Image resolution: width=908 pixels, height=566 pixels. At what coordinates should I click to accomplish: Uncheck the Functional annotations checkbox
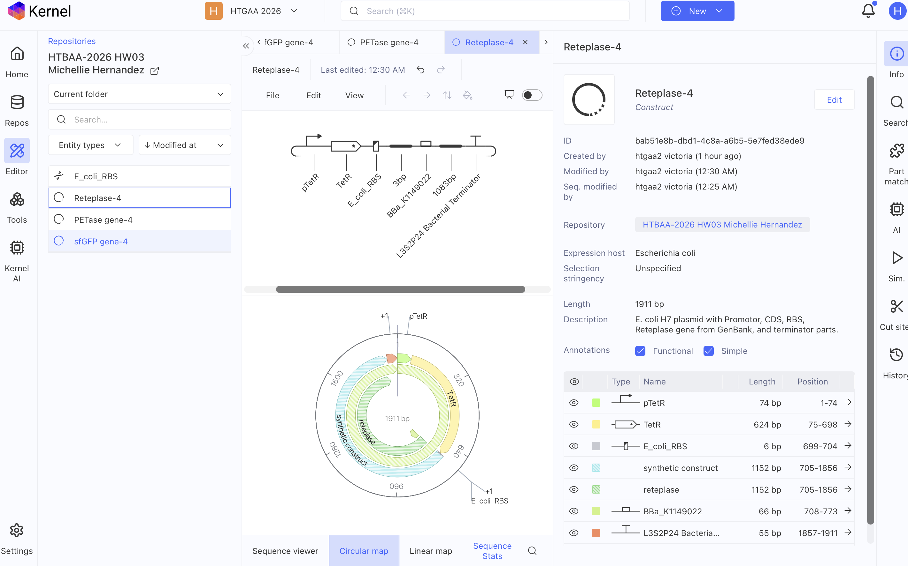640,351
